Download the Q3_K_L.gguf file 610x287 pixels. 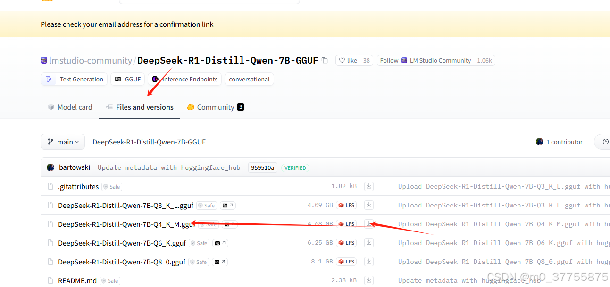pyautogui.click(x=369, y=205)
